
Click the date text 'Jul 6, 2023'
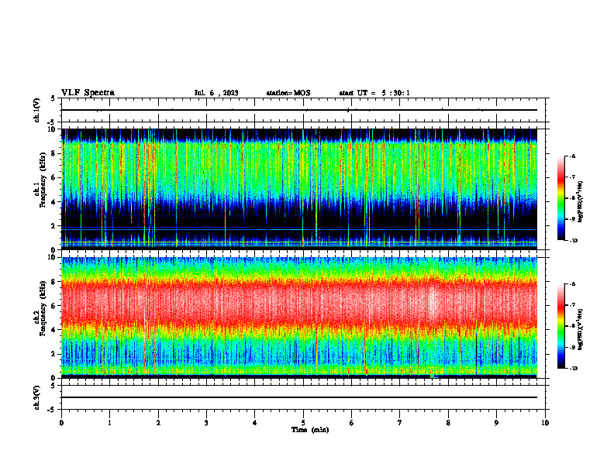pos(216,93)
